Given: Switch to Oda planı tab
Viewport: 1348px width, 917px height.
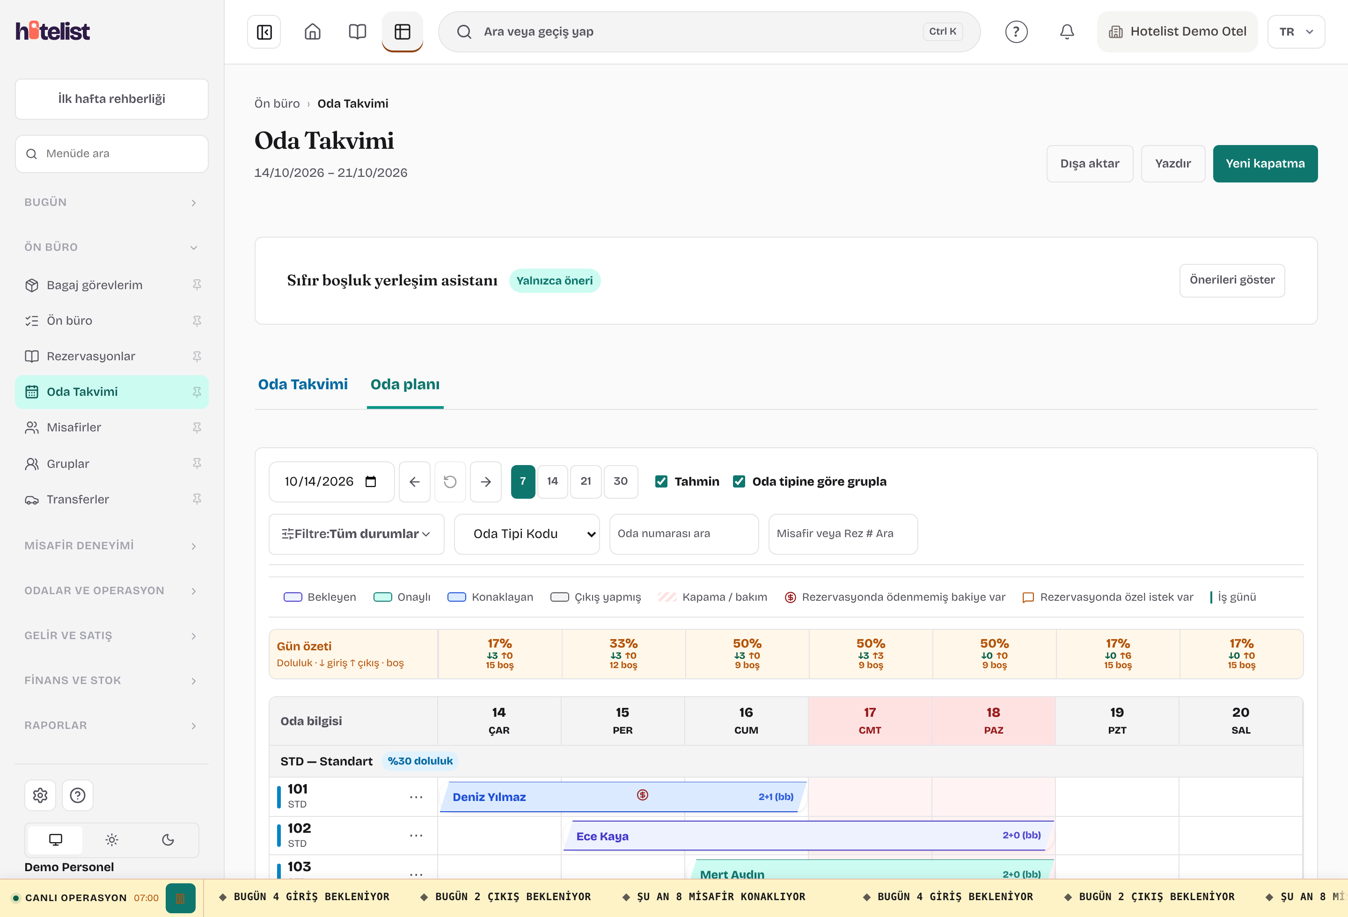Looking at the screenshot, I should point(405,384).
